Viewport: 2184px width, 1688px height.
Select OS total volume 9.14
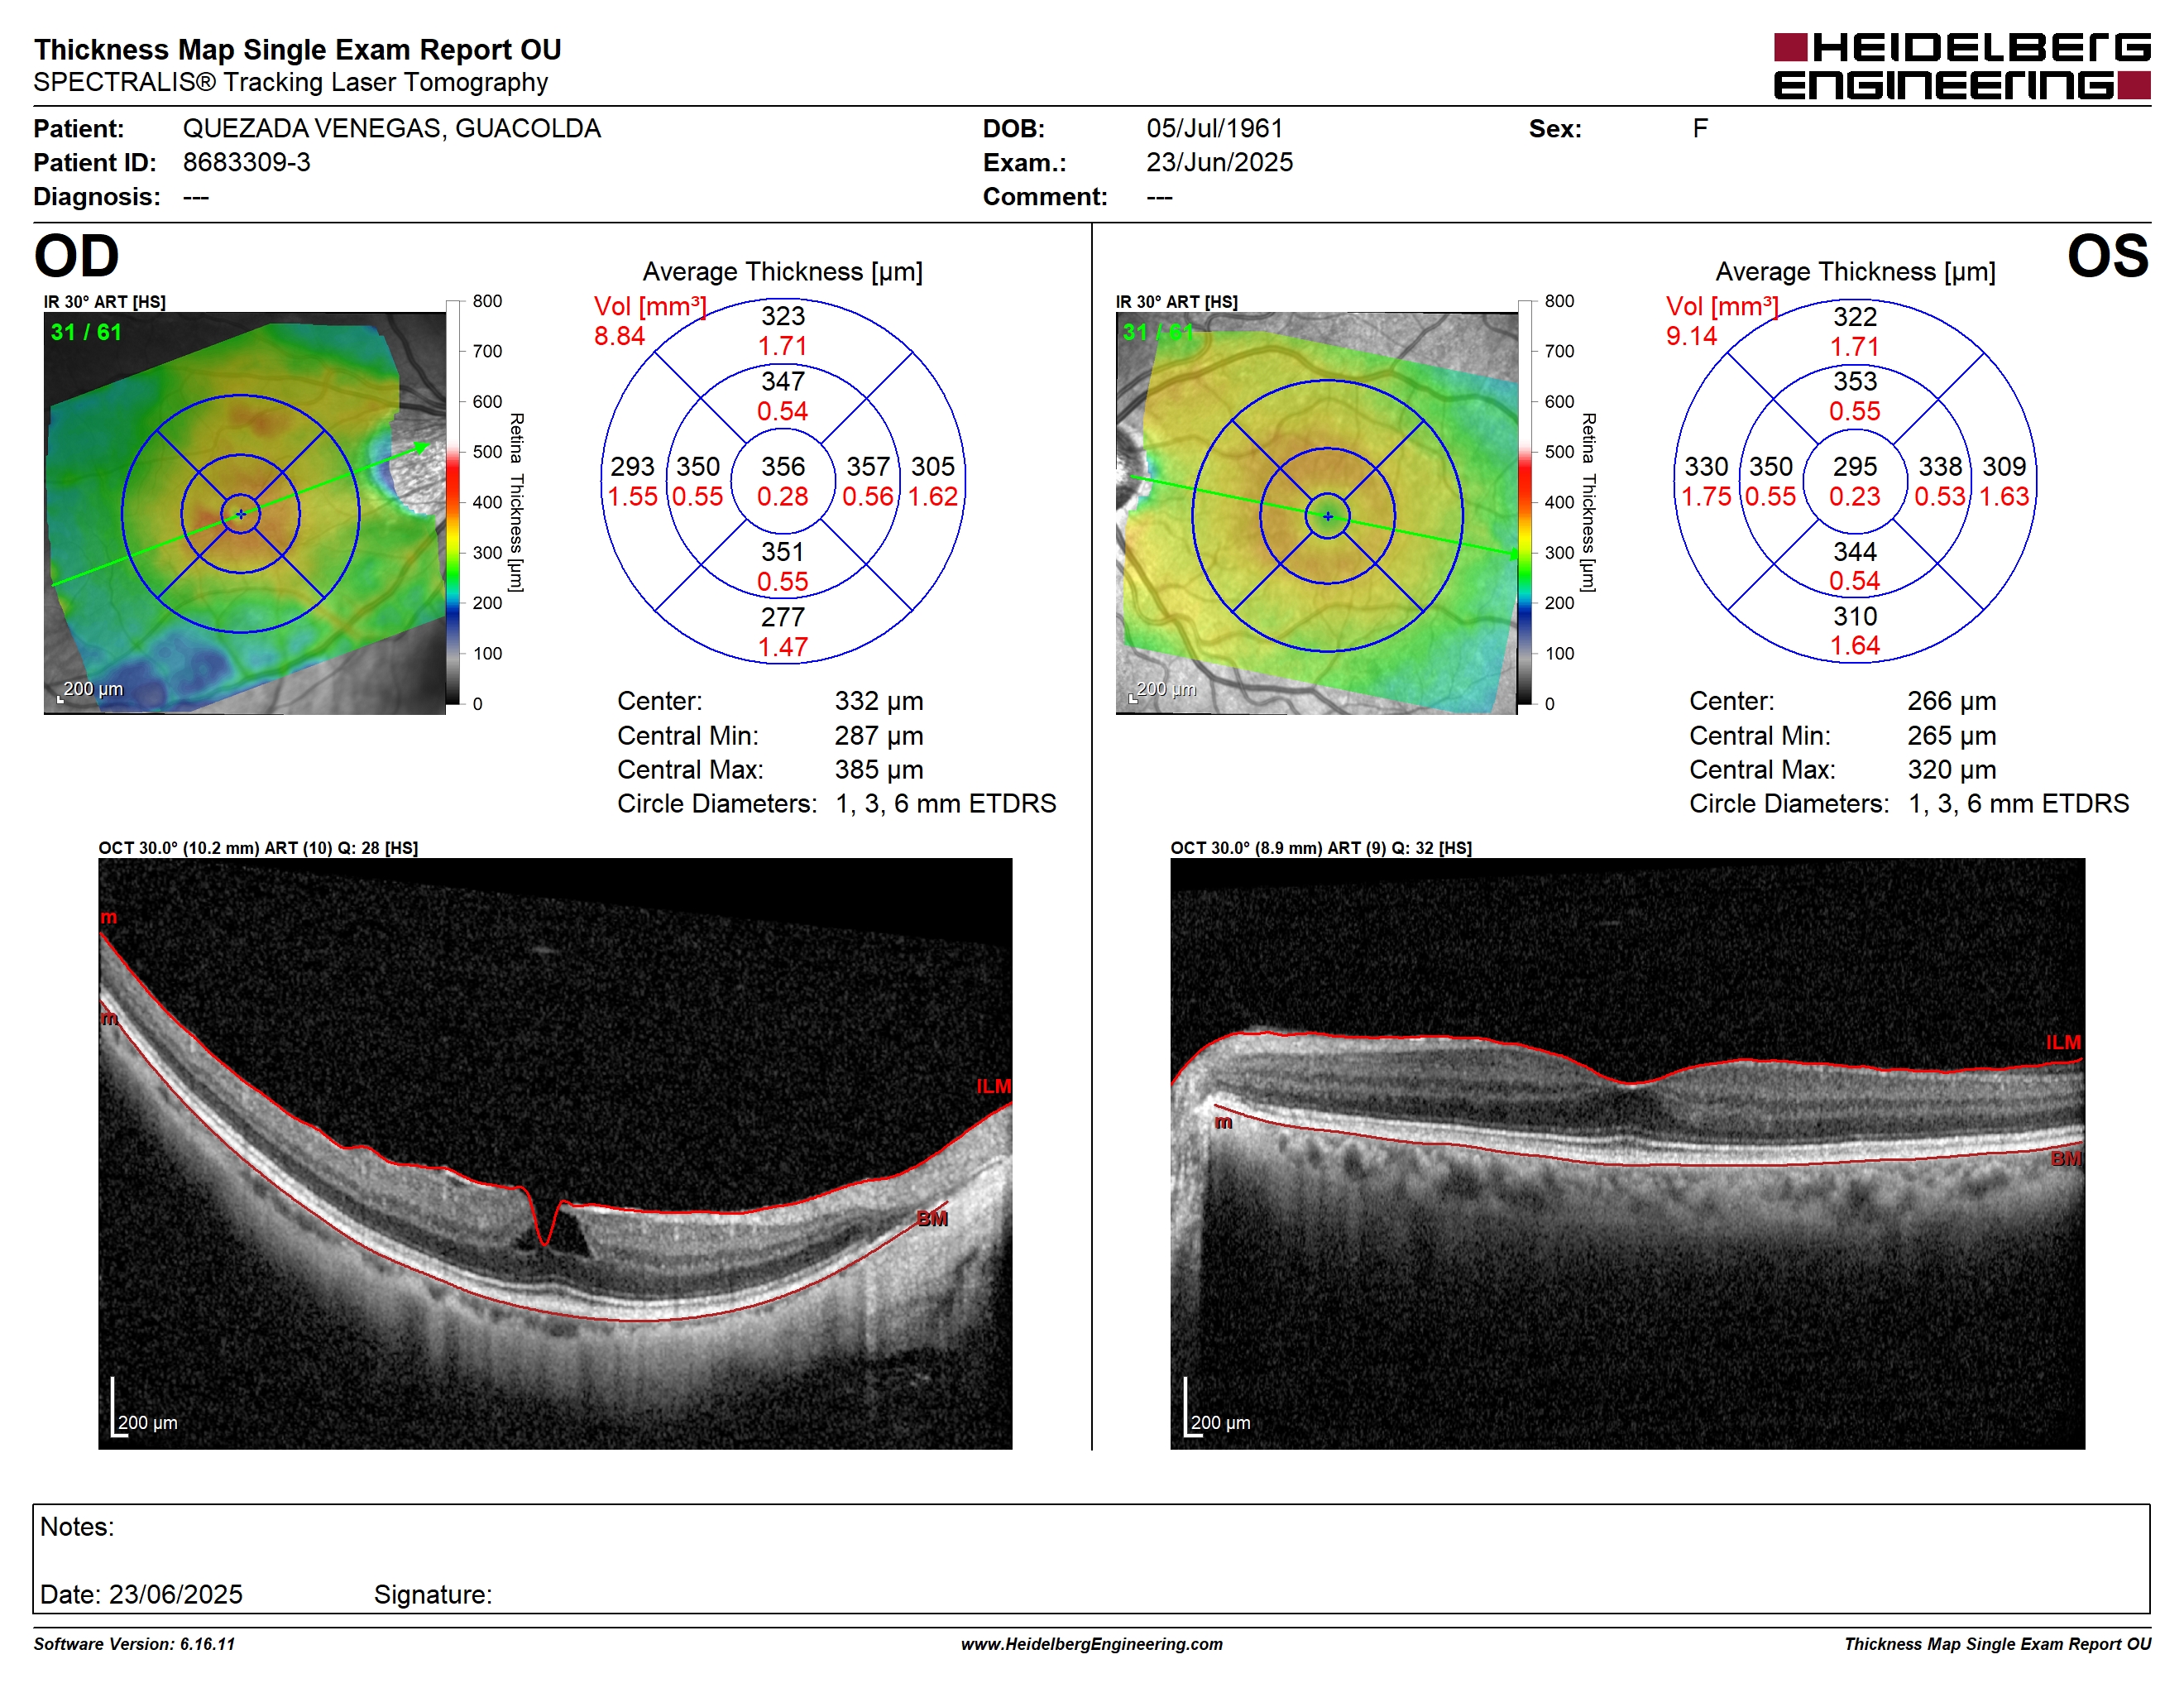click(1692, 336)
